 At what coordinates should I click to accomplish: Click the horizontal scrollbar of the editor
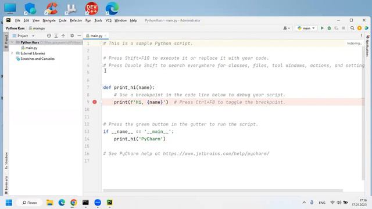click(223, 190)
